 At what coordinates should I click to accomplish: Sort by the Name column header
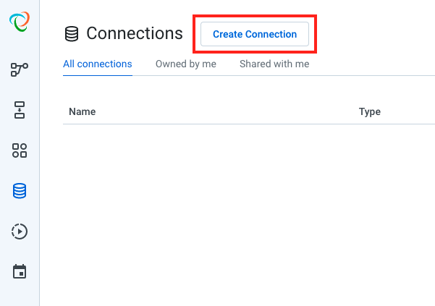pyautogui.click(x=82, y=111)
